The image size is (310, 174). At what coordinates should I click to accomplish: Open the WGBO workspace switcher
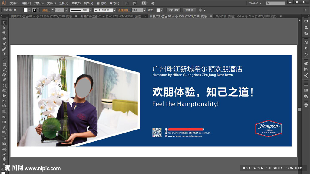coord(255,3)
